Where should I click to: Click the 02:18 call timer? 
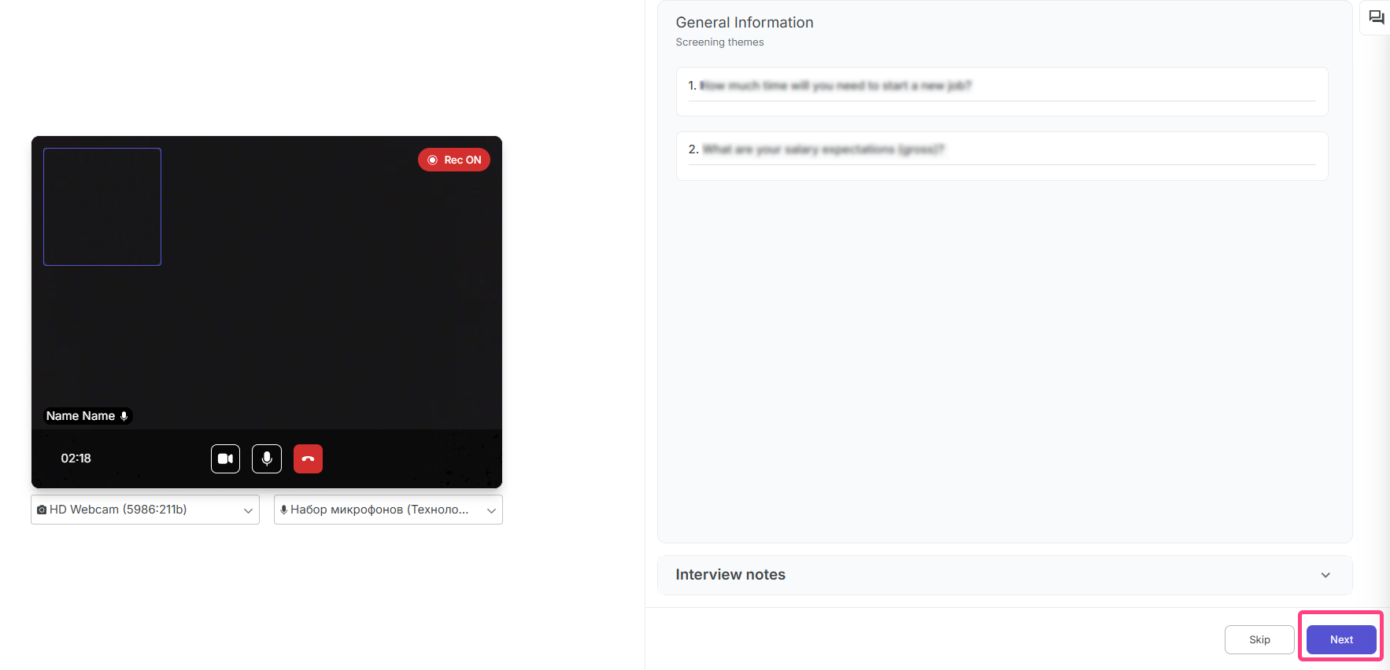click(x=76, y=458)
